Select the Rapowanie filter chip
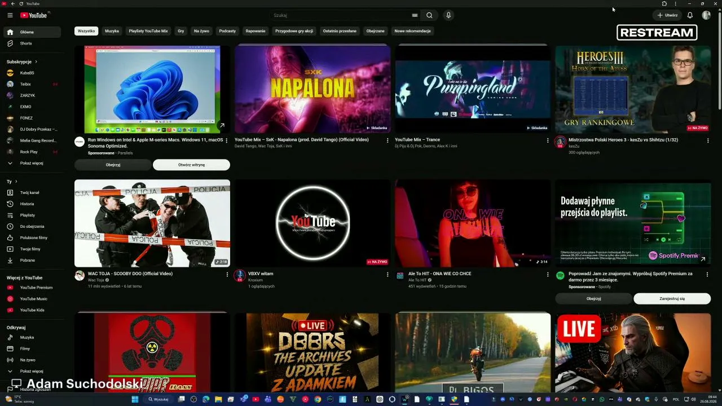The width and height of the screenshot is (722, 406). [256, 31]
